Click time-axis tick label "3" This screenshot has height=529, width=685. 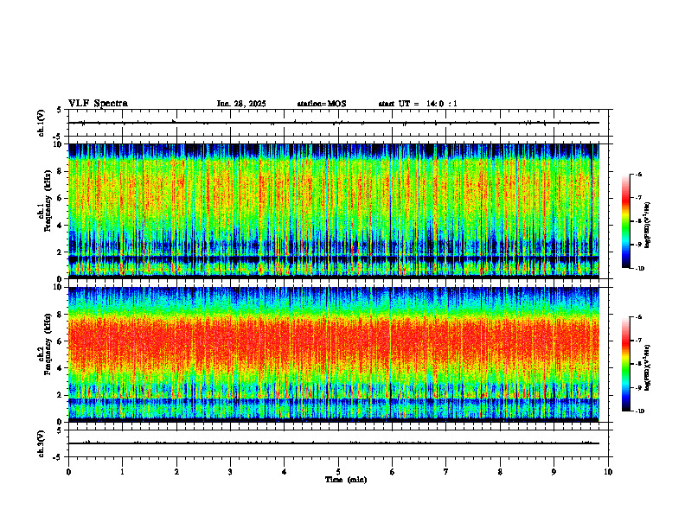[x=230, y=472]
